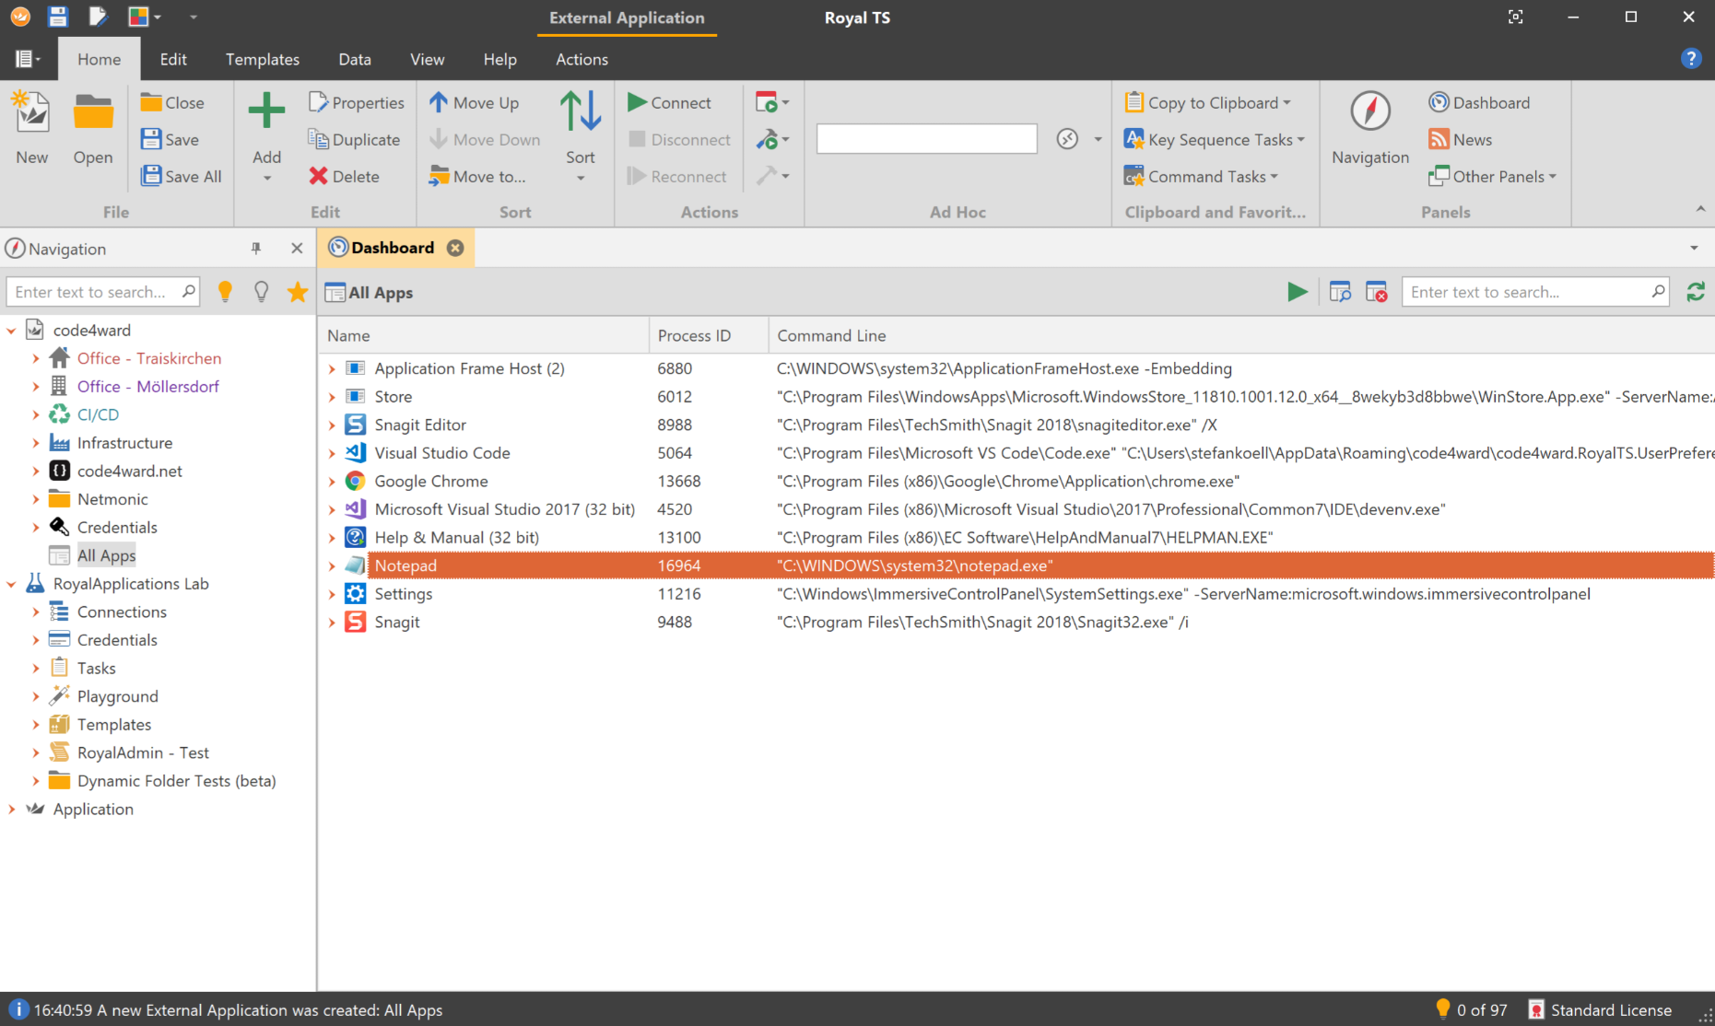This screenshot has width=1715, height=1026.
Task: Open the Edit ribbon tab
Action: [x=173, y=59]
